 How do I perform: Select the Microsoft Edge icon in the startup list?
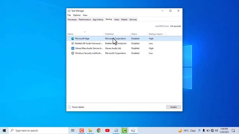click(x=73, y=39)
